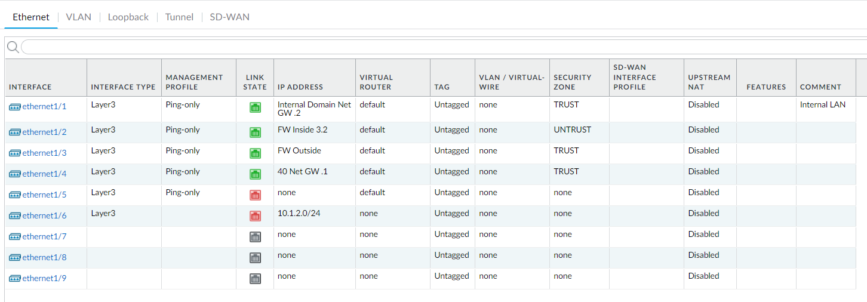The image size is (867, 302).
Task: Open the ethernet1/8 interface link
Action: coord(44,257)
